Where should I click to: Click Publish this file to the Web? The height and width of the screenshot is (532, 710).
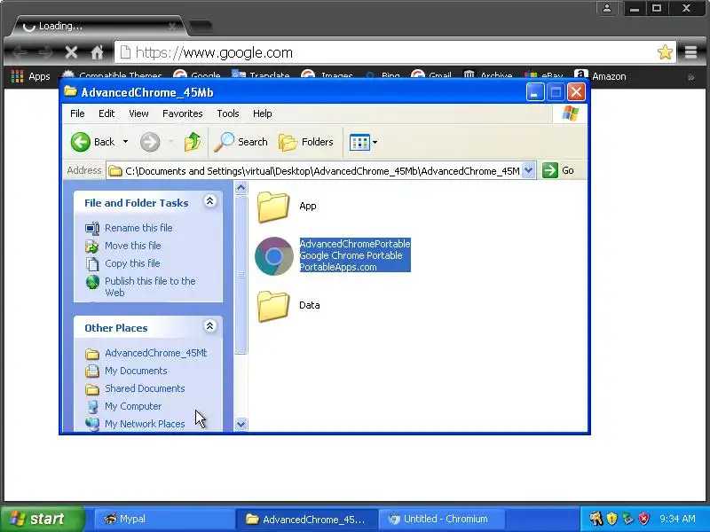(x=150, y=286)
